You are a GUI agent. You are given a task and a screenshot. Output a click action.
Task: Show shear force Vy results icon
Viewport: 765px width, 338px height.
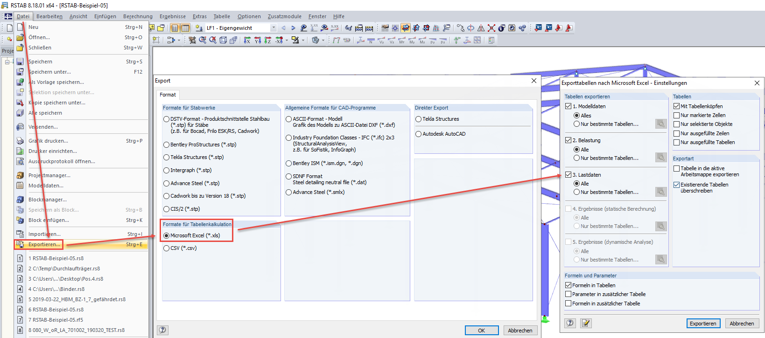[381, 41]
